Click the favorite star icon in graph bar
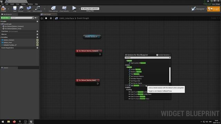 click(x=42, y=18)
